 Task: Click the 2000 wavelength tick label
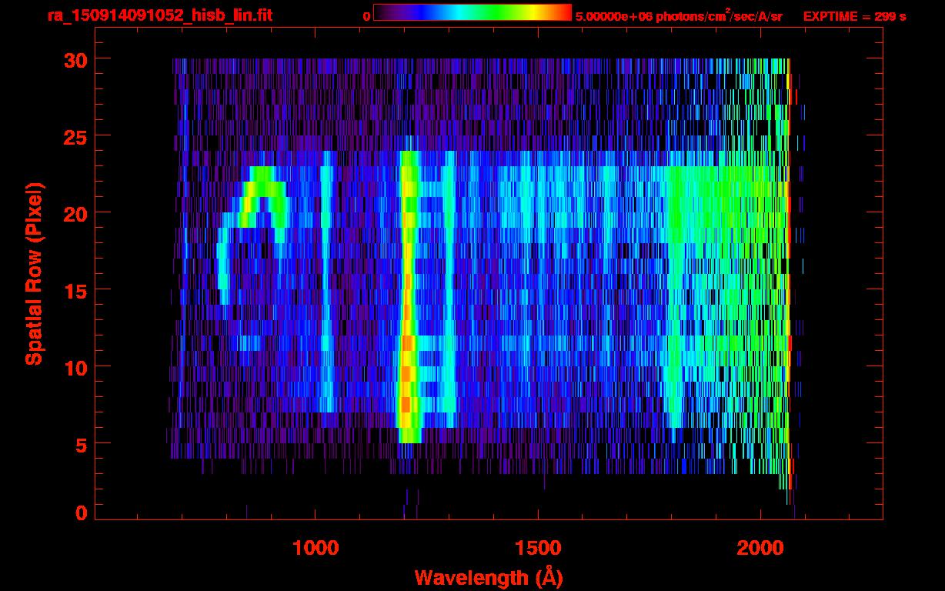760,548
